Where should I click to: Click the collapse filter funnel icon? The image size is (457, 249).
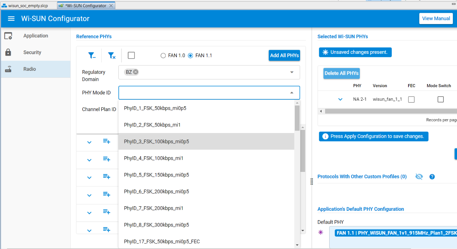coord(92,56)
